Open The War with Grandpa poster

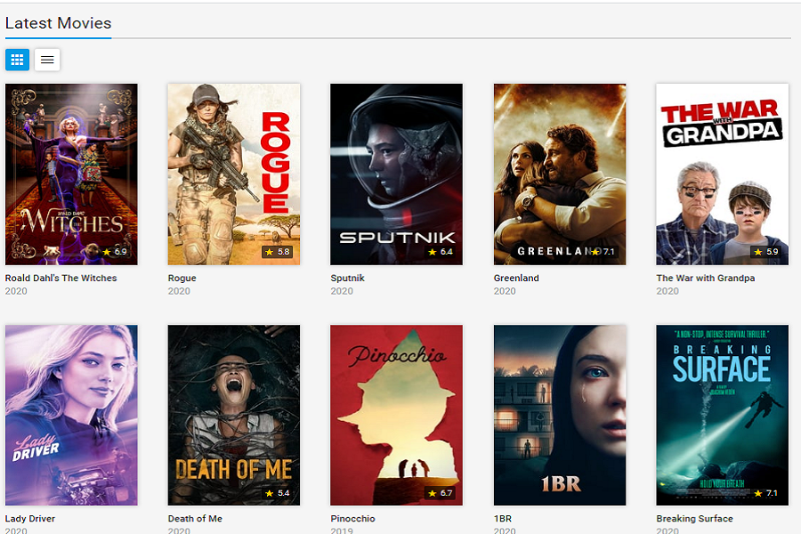(723, 174)
